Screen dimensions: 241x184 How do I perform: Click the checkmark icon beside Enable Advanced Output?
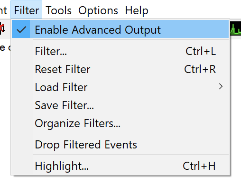tap(21, 29)
